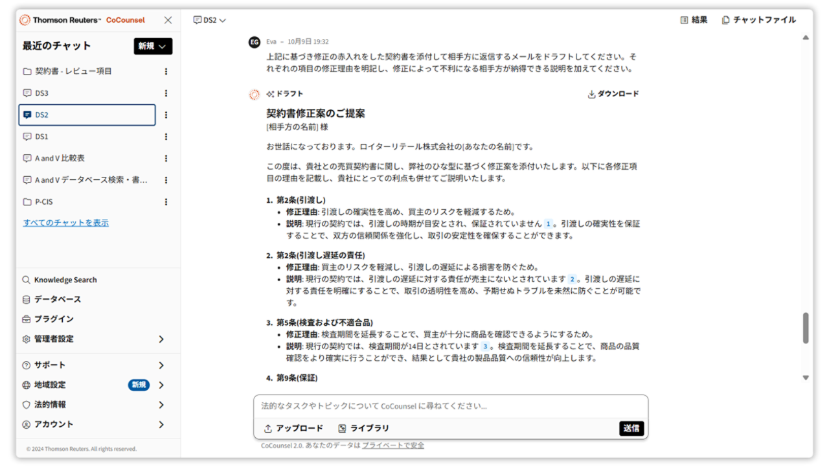Open the DS2 title dropdown at the top

pyautogui.click(x=208, y=20)
